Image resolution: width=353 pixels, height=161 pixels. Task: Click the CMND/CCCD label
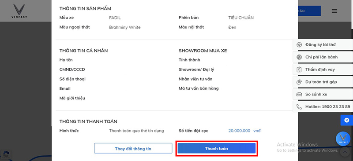[x=72, y=70]
